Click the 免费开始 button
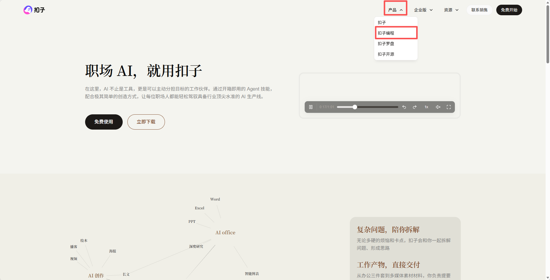Viewport: 550px width, 280px height. pos(509,10)
